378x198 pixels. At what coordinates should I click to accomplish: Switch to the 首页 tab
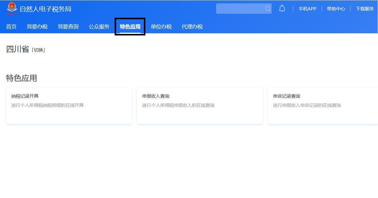click(11, 27)
